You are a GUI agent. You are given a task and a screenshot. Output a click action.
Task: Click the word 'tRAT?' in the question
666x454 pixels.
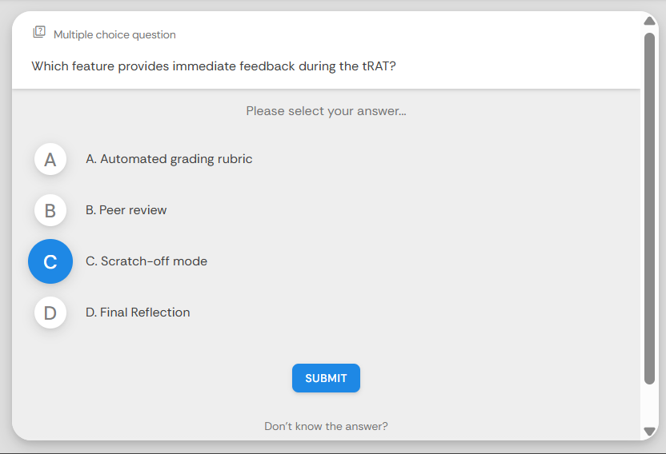click(379, 66)
